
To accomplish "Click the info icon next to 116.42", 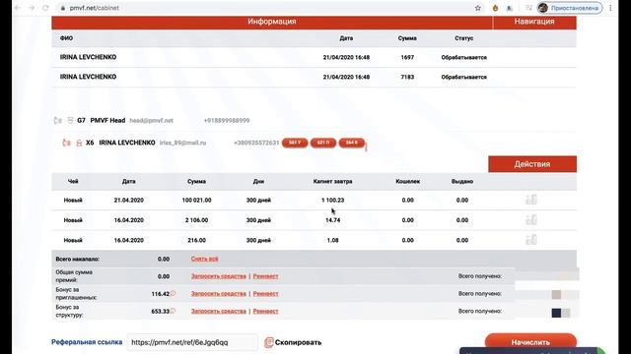I will tap(174, 293).
